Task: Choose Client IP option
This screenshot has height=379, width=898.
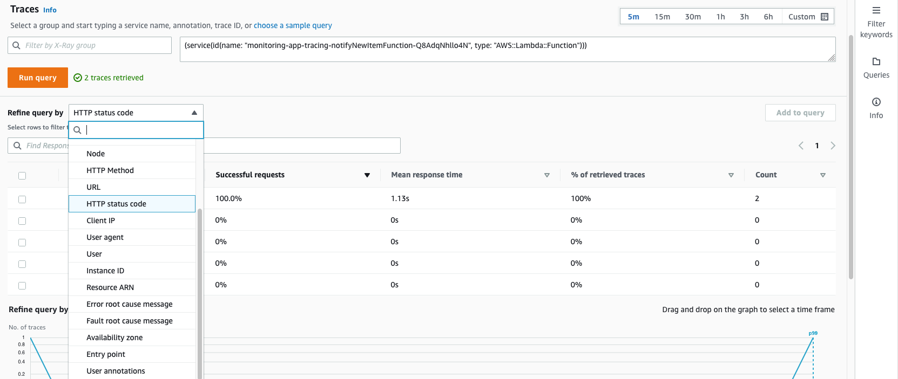Action: pos(132,220)
